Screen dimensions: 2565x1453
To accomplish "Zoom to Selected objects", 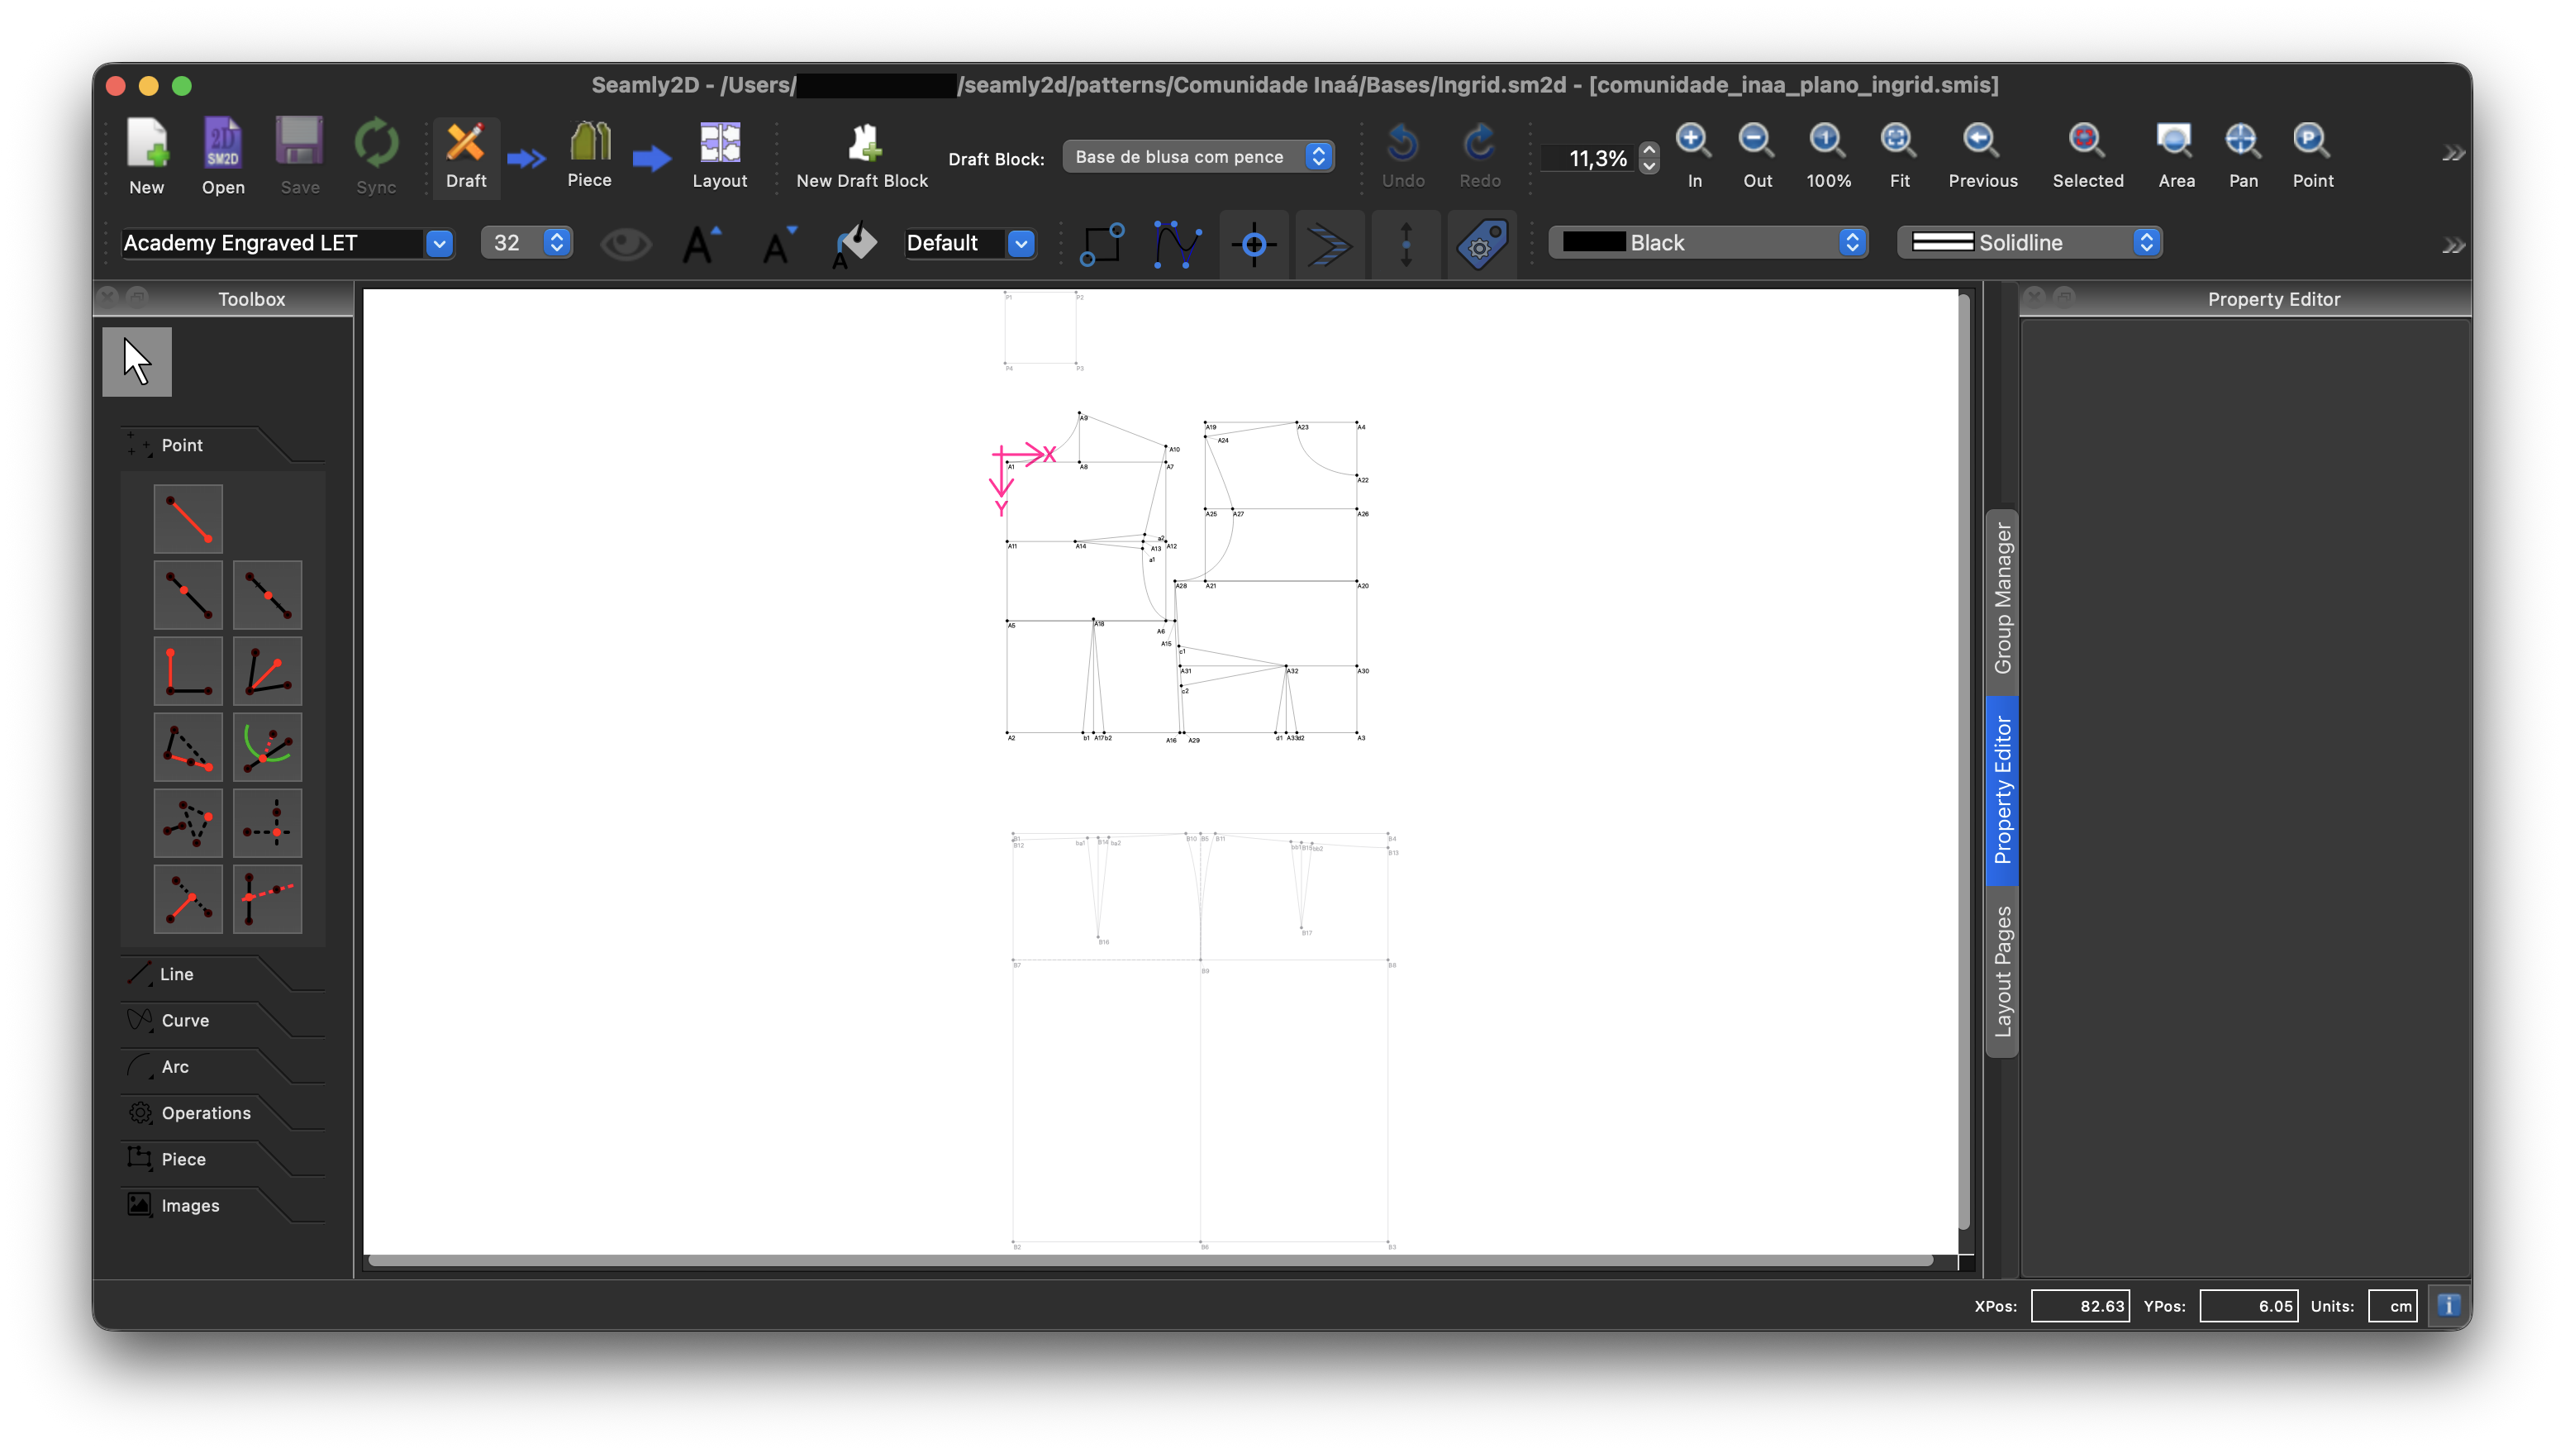I will point(2087,155).
